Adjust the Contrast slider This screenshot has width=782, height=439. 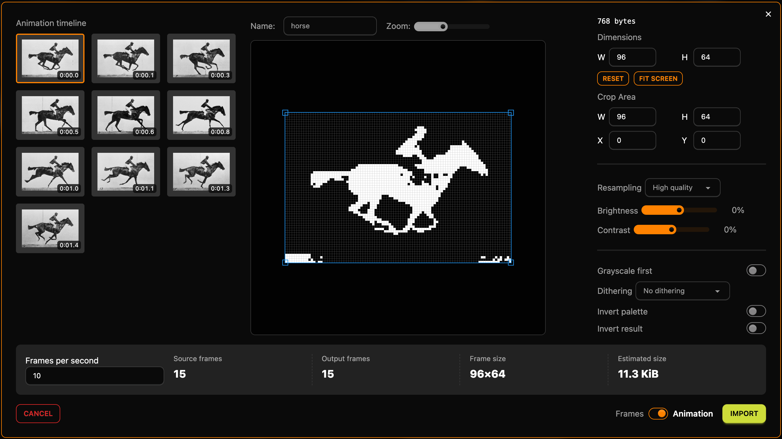coord(672,230)
